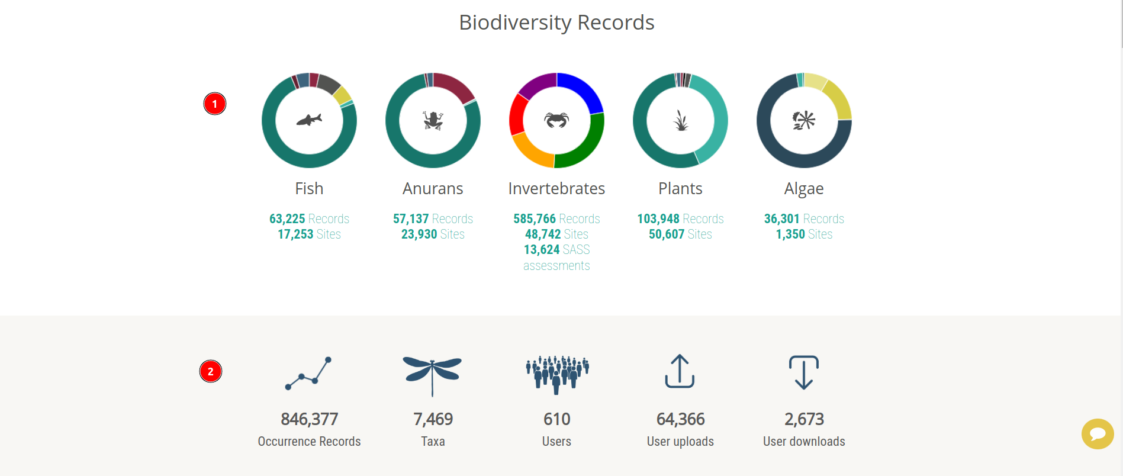Click the User uploads arrow icon

pos(680,371)
